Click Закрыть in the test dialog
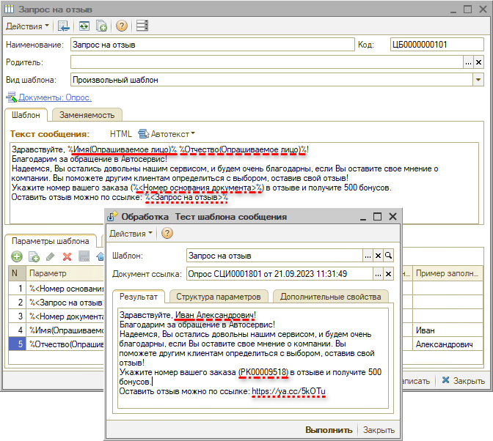Screen dimensions: 493x441 click(x=379, y=430)
